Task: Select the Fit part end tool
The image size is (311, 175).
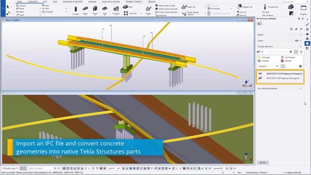Action: pos(271,7)
